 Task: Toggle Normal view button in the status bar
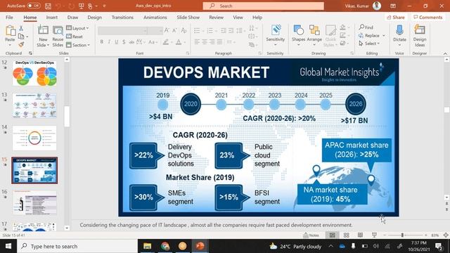tap(332, 235)
